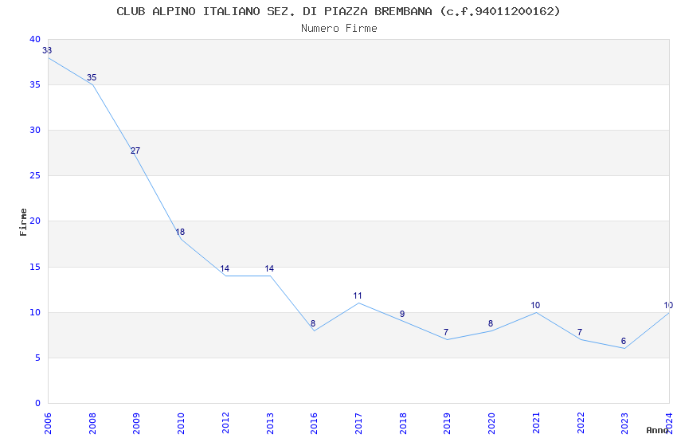The image size is (677, 438).
Task: Click the data label 8 above the 2016 point
Action: coord(313,323)
